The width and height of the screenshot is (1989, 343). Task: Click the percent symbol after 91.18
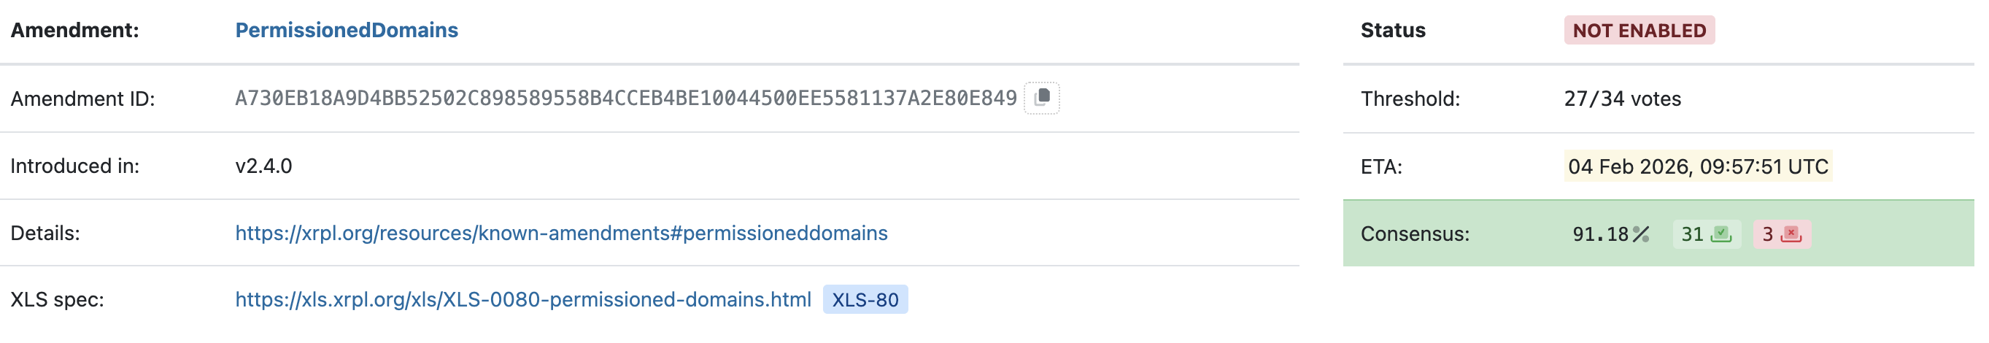coord(1641,234)
